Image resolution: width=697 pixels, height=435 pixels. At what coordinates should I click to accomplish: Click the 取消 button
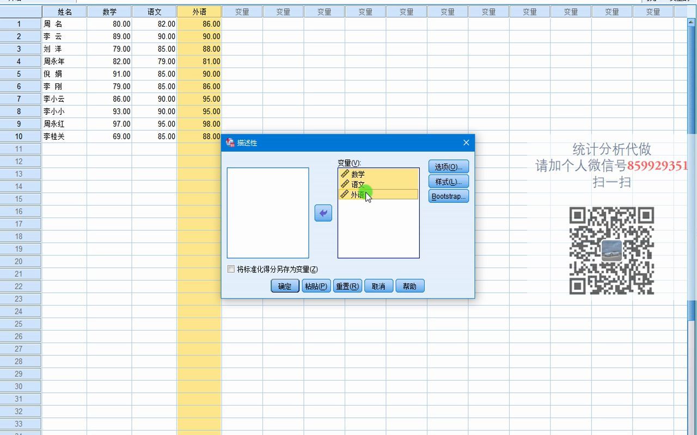[378, 286]
